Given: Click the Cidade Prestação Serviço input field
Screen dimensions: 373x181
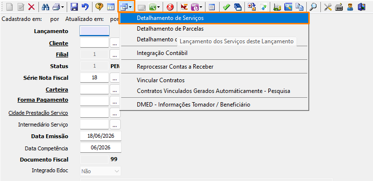Looking at the screenshot, I should [x=94, y=113].
